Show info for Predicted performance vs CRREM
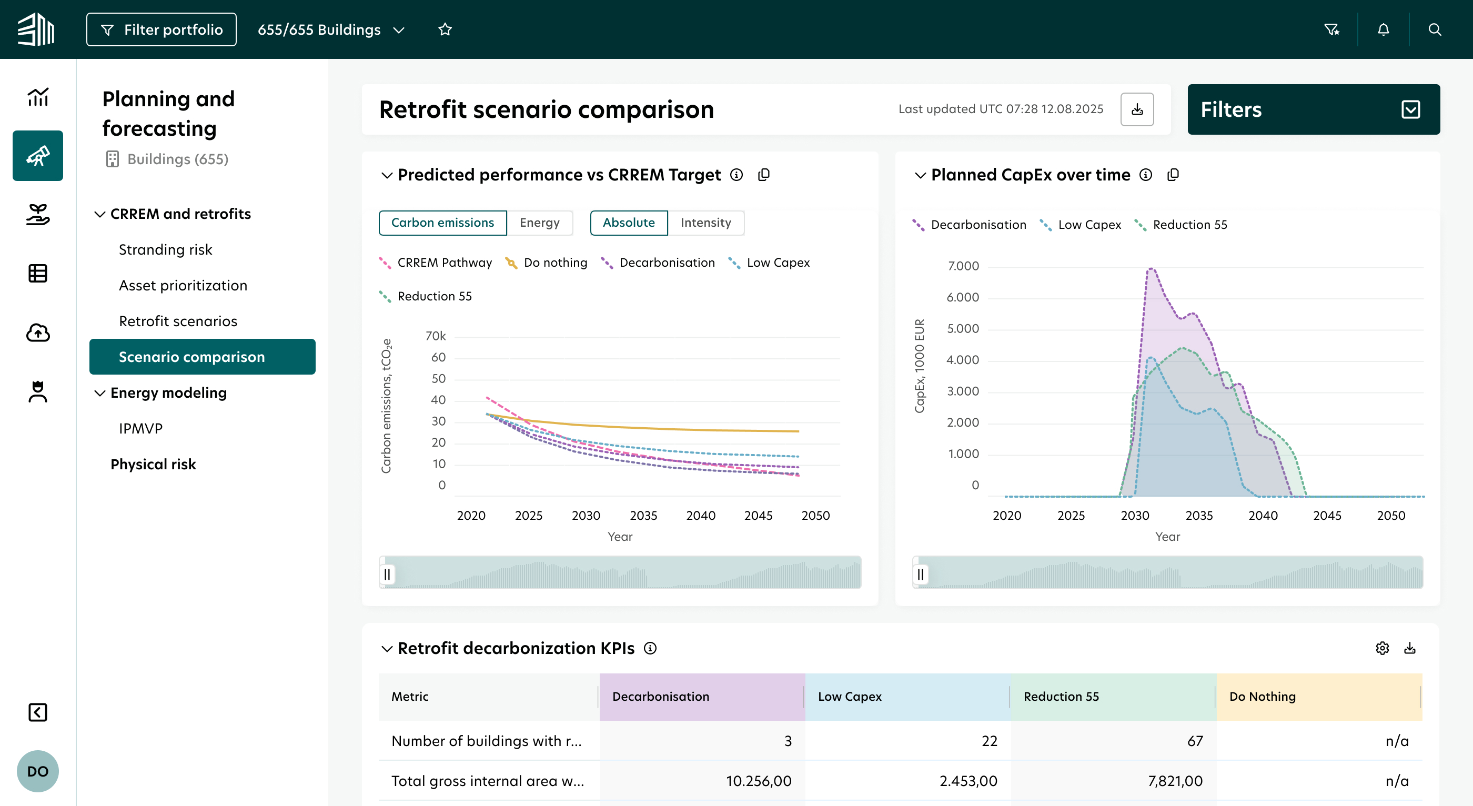The height and width of the screenshot is (806, 1473). point(736,175)
